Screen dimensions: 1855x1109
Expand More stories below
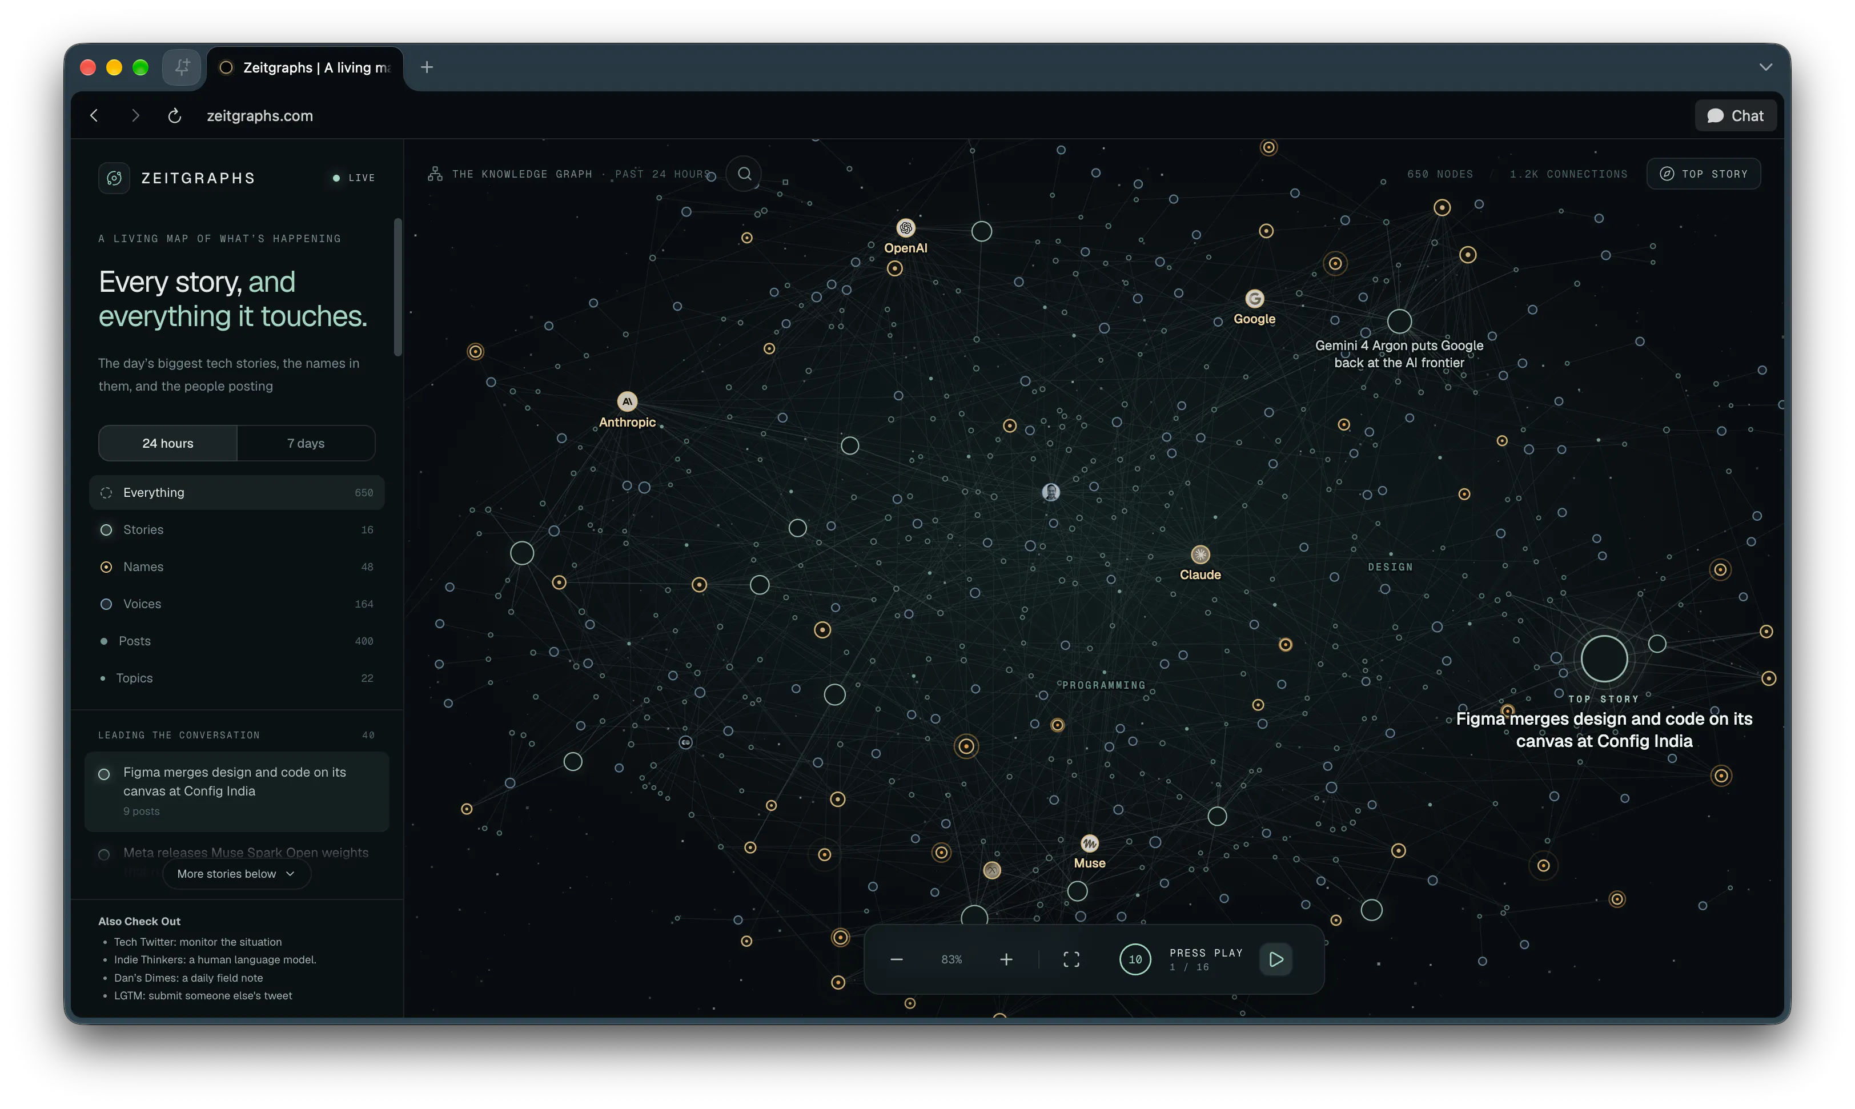[x=236, y=874]
